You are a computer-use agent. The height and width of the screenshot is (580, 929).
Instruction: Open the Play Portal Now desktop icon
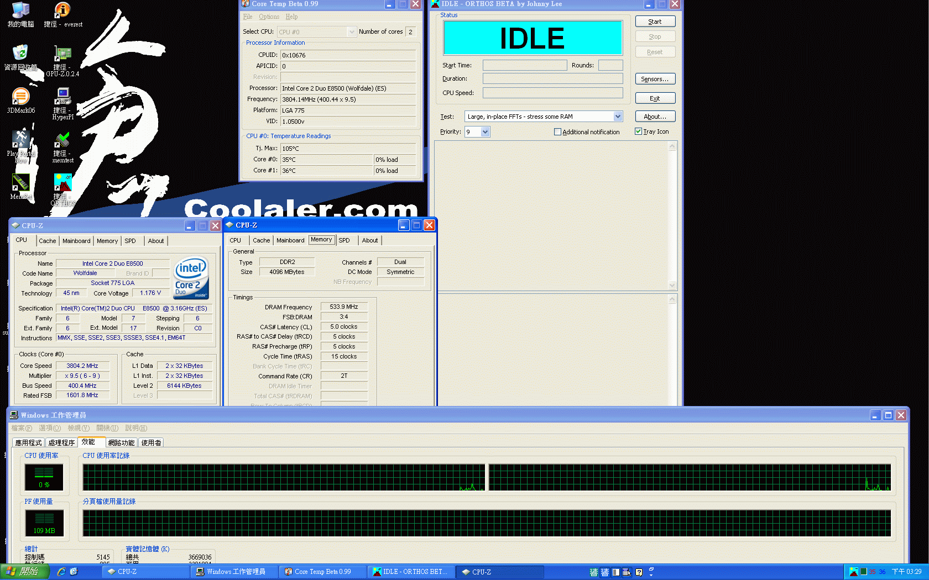[20, 146]
